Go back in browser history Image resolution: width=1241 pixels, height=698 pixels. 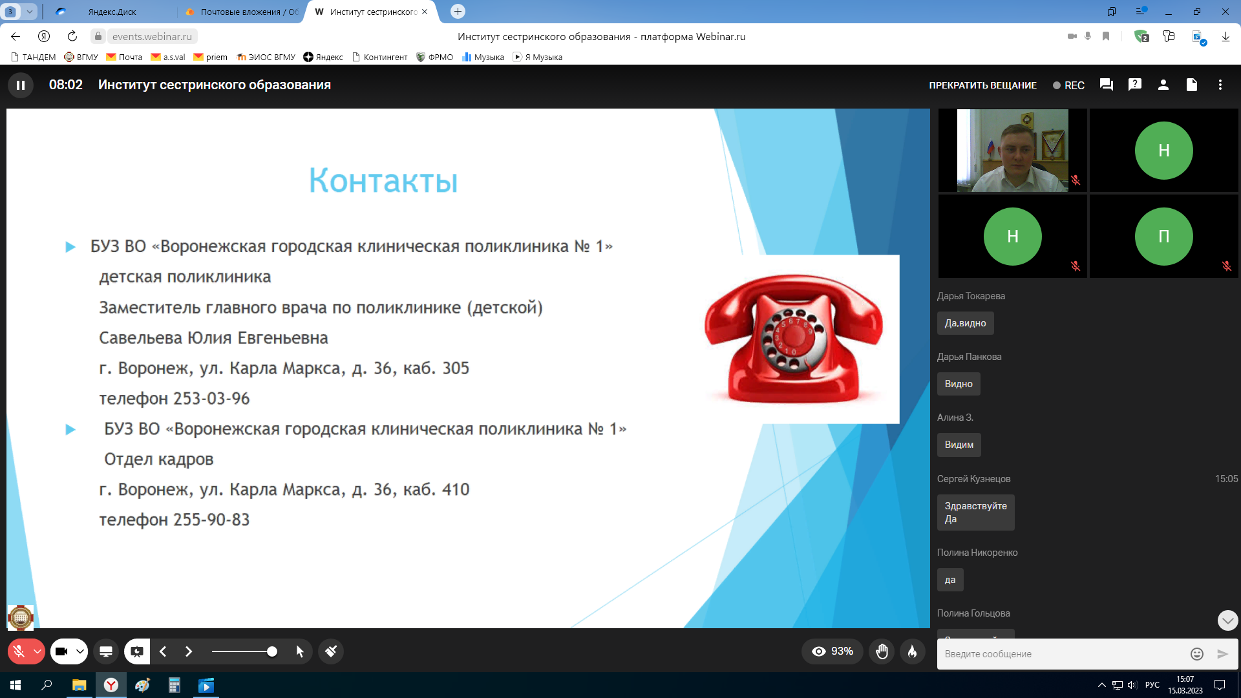point(16,37)
